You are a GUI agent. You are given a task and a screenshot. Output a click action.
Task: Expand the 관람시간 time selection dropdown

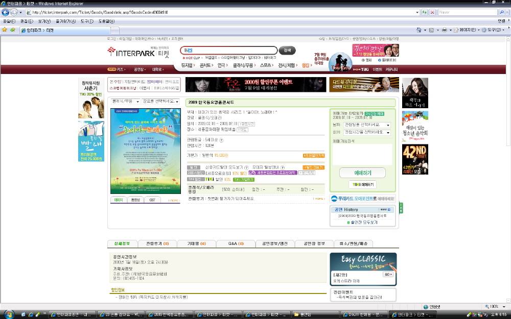pyautogui.click(x=367, y=133)
